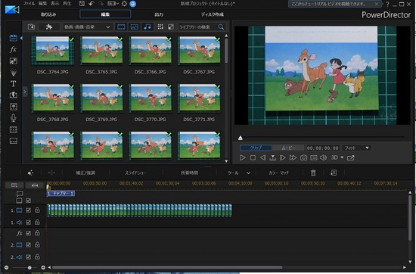Toggle the fx track enable checkbox

(x=29, y=233)
